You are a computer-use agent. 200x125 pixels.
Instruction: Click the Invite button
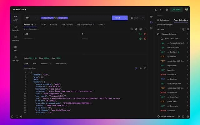(x=177, y=10)
